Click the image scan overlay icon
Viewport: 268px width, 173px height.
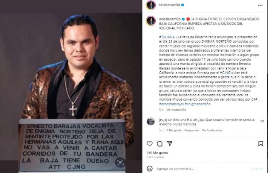(x=120, y=162)
